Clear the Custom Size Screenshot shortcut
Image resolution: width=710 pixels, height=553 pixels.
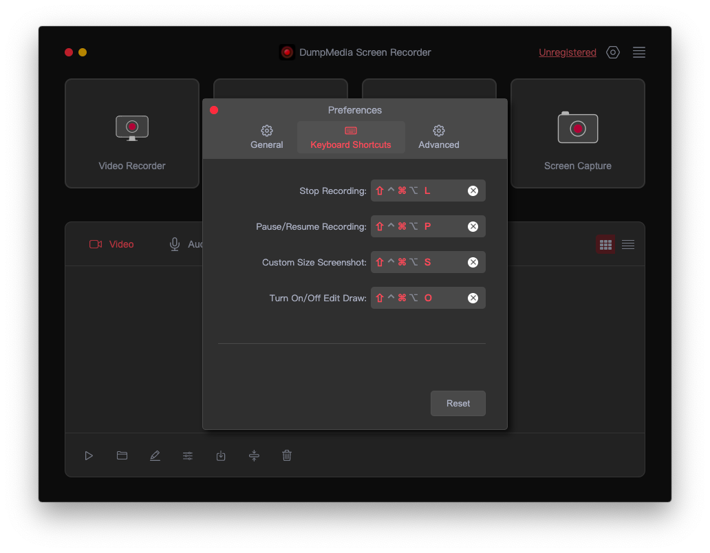tap(473, 262)
